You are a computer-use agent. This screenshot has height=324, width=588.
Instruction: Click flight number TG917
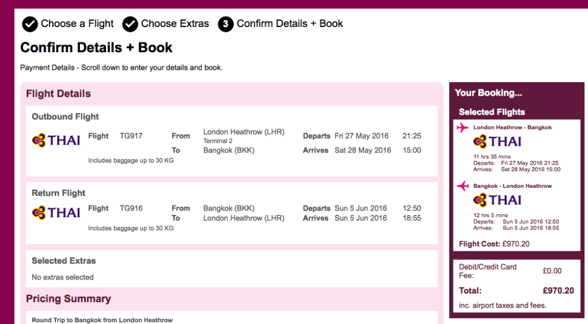click(131, 136)
